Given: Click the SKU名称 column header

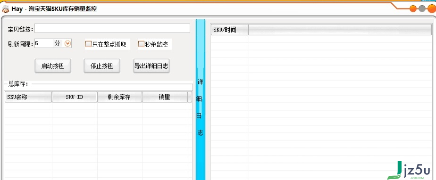Looking at the screenshot, I should [28, 97].
